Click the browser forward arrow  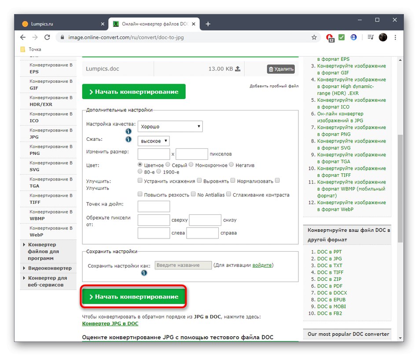tap(35, 37)
